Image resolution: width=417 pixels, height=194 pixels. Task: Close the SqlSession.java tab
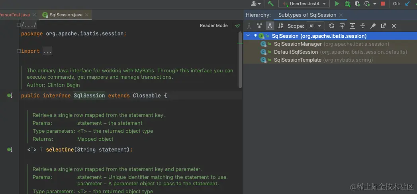(x=87, y=15)
